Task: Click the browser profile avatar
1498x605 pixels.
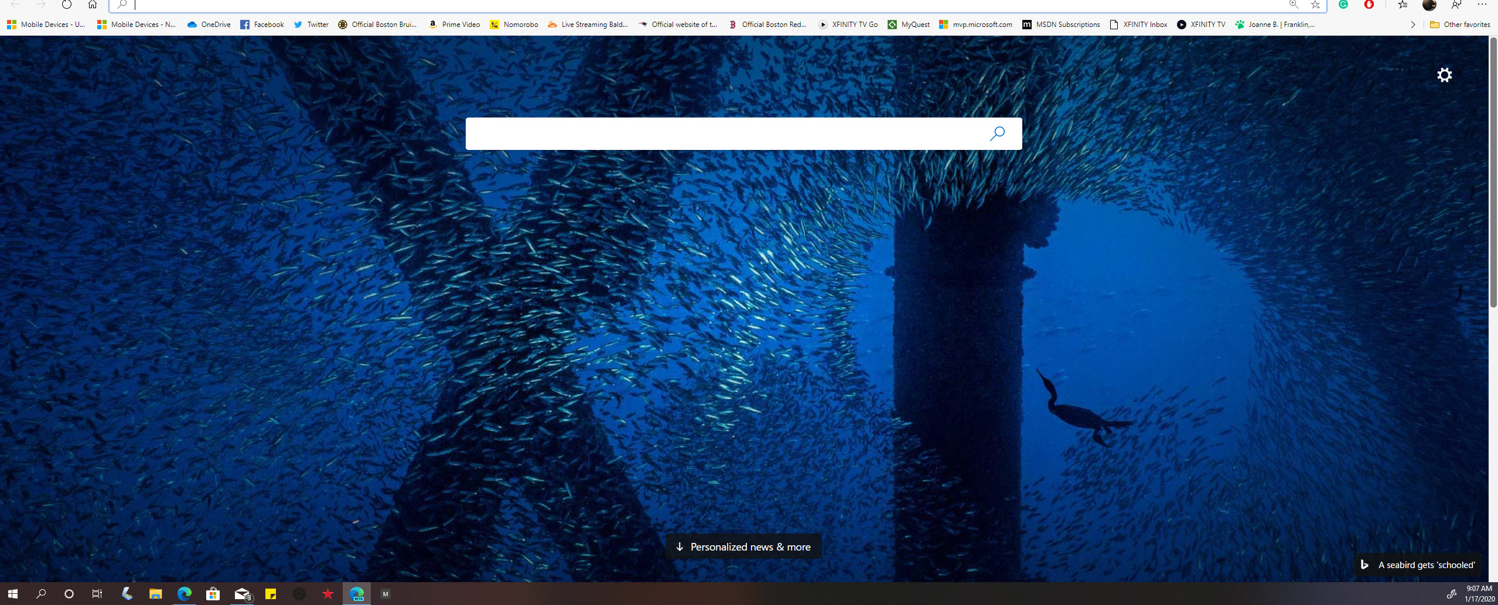Action: pos(1430,5)
